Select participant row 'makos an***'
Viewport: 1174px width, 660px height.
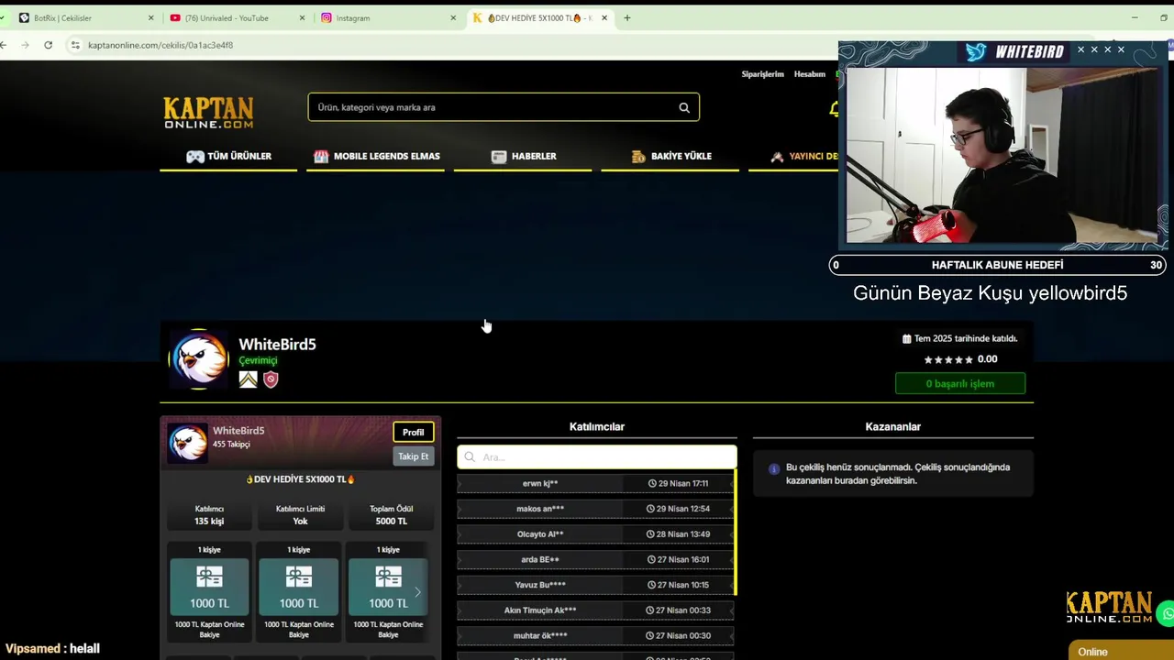(595, 509)
